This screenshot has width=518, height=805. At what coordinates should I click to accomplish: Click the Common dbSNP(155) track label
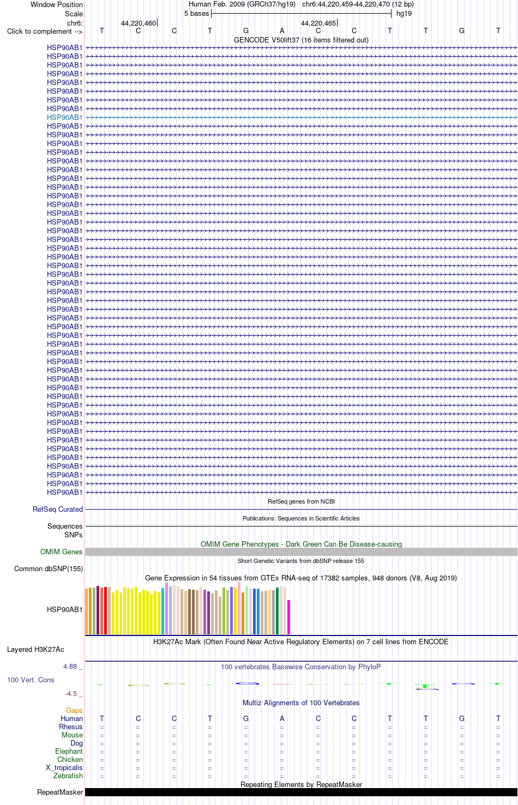point(49,568)
